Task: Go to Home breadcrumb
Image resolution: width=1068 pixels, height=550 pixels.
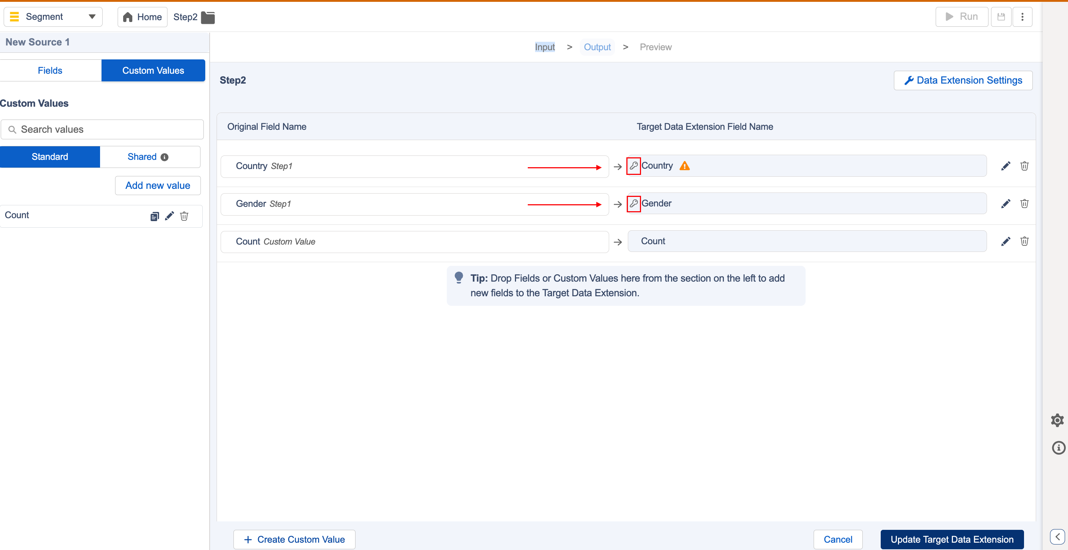Action: click(x=143, y=17)
